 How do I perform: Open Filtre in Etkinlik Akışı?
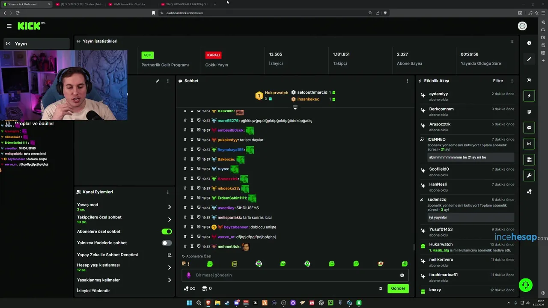(x=498, y=81)
